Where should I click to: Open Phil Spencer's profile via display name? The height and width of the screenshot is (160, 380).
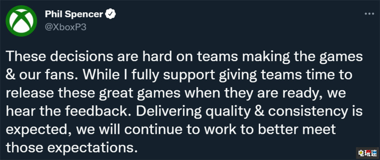click(74, 15)
